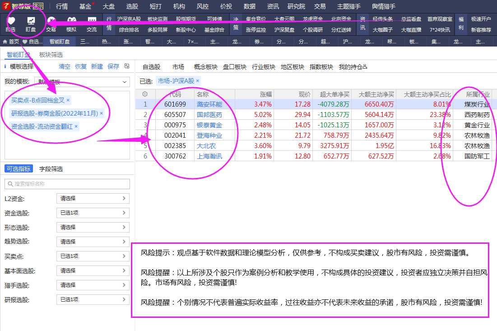Screen dimensions: 497x331
Task: Open the 行情 top menu
Action: click(x=62, y=6)
